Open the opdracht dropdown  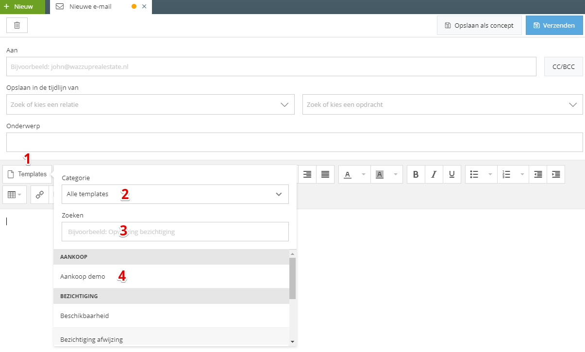click(x=443, y=104)
